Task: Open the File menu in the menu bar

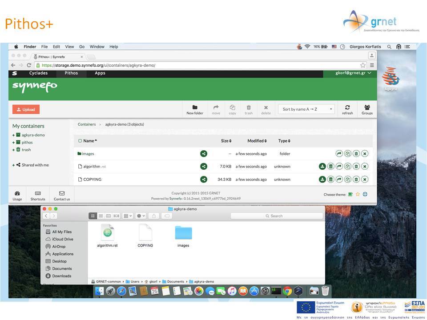Action: click(x=44, y=47)
